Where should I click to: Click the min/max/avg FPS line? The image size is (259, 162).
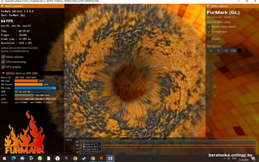pyautogui.click(x=16, y=26)
